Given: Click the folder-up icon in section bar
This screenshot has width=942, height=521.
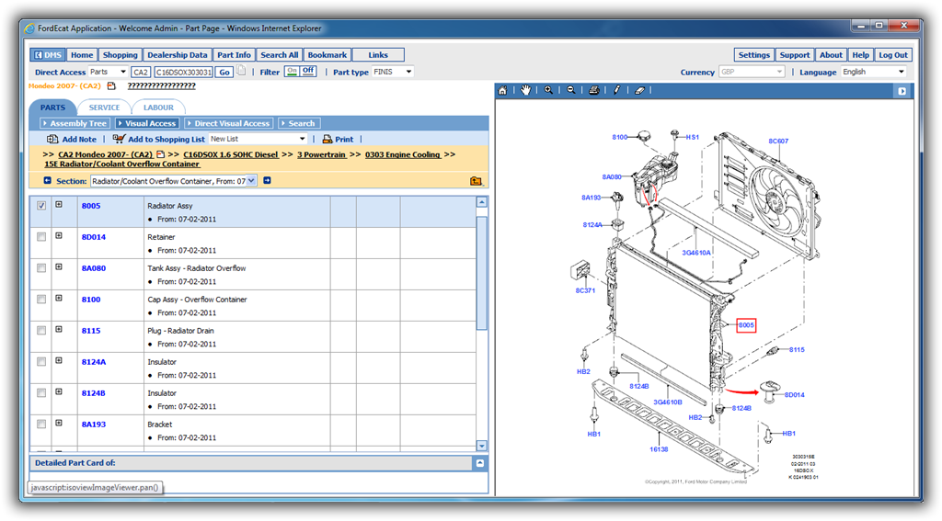Looking at the screenshot, I should (476, 181).
